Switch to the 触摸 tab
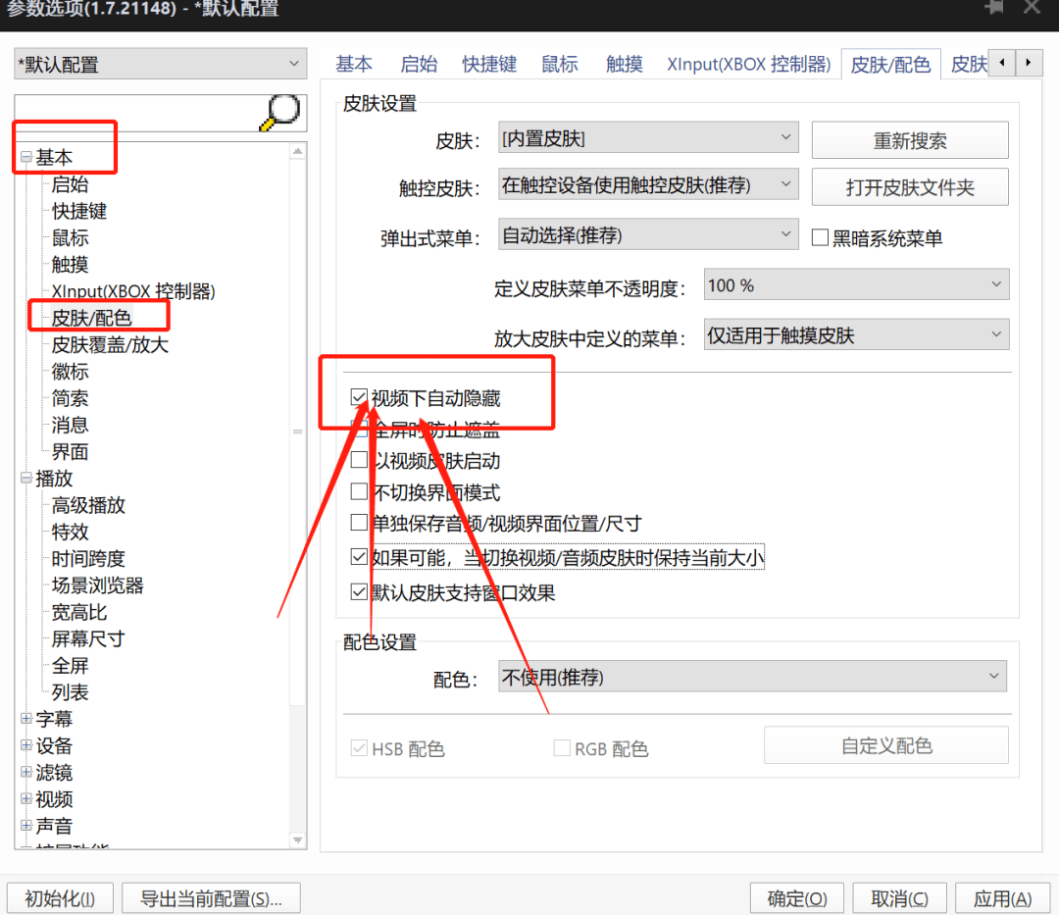 click(625, 64)
